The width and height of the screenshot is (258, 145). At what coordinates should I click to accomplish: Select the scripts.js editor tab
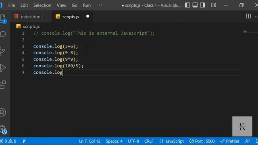pyautogui.click(x=72, y=17)
